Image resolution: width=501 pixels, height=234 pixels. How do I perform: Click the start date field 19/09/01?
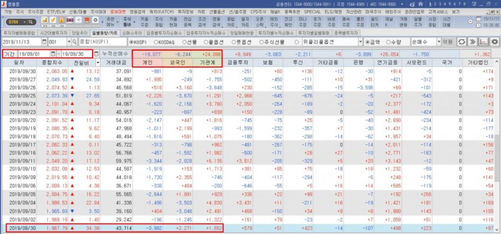click(36, 54)
